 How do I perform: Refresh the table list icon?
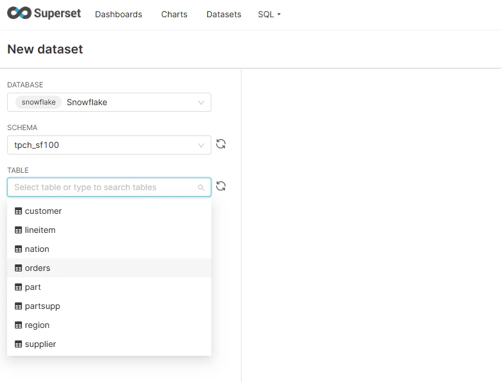[221, 186]
